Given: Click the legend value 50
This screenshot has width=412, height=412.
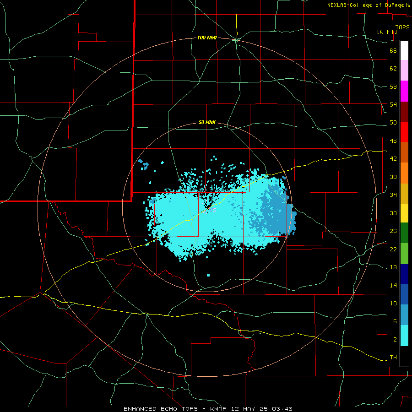Looking at the screenshot, I should [x=393, y=123].
